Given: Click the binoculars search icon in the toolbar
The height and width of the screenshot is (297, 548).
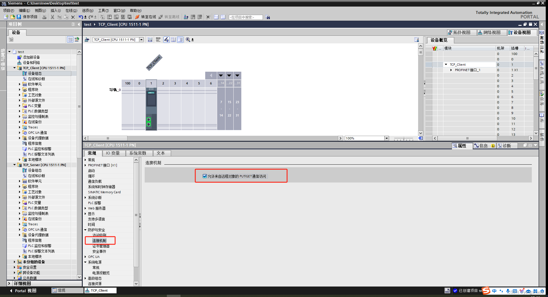Looking at the screenshot, I should coord(268,17).
